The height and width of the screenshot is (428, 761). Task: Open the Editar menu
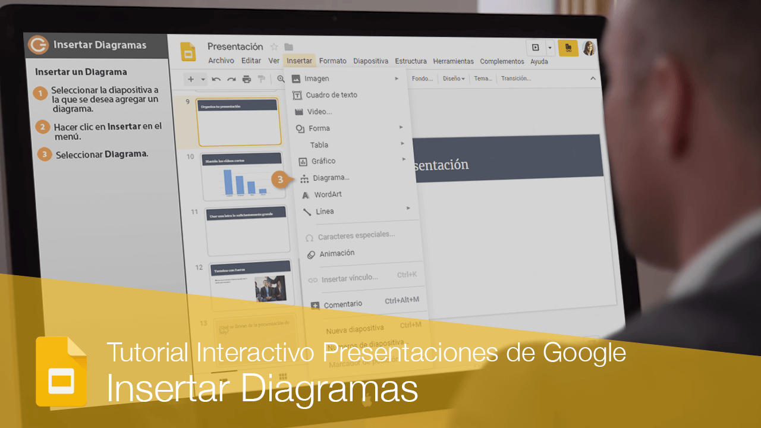coord(251,61)
